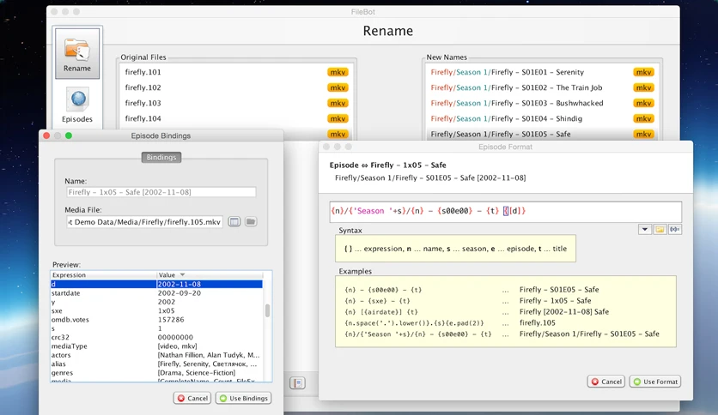Select the 'd' expression row
Viewport: 718px width, 415px height.
pyautogui.click(x=156, y=284)
